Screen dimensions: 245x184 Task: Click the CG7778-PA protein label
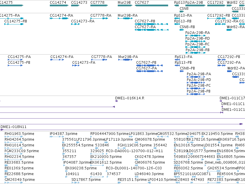tap(102, 57)
